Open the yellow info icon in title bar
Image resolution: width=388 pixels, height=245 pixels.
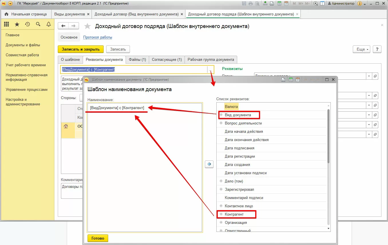click(360, 3)
